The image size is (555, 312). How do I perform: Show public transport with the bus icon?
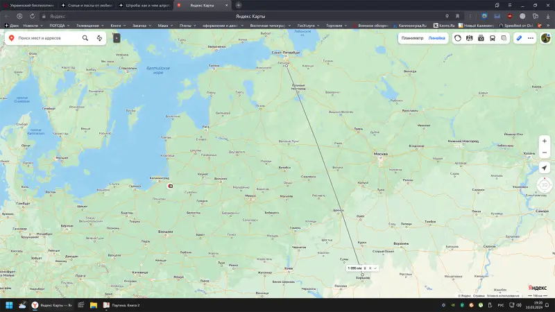coord(493,38)
